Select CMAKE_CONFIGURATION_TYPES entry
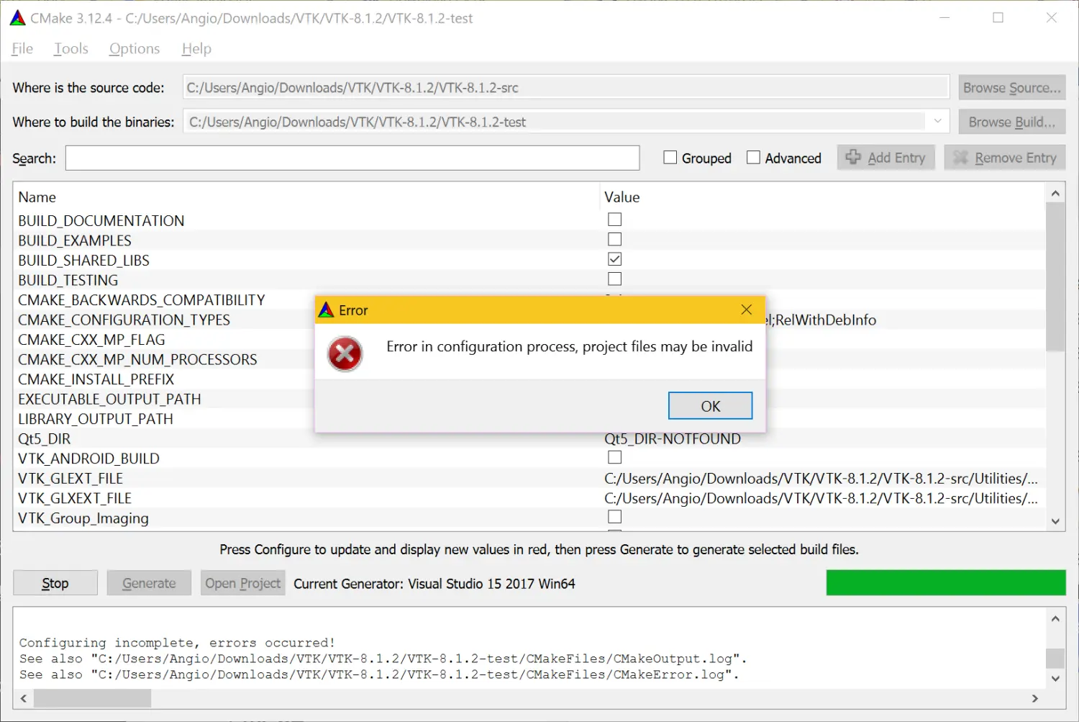This screenshot has height=722, width=1079. (x=124, y=320)
